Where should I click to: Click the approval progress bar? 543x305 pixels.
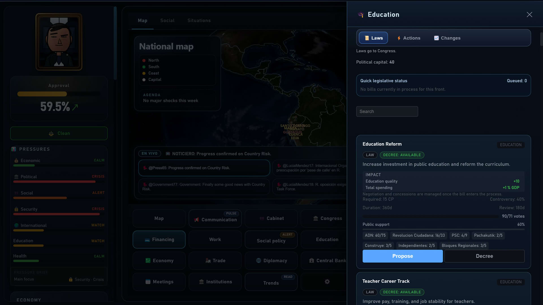(x=59, y=94)
